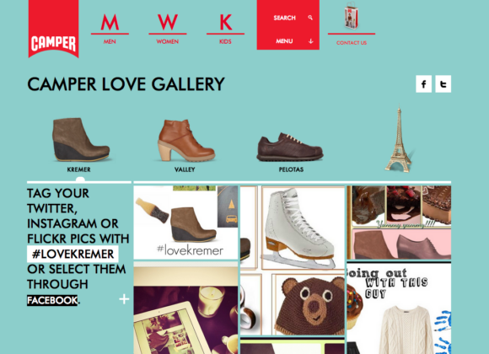489x354 pixels.
Task: Click the shopping bag icon
Action: click(x=352, y=16)
